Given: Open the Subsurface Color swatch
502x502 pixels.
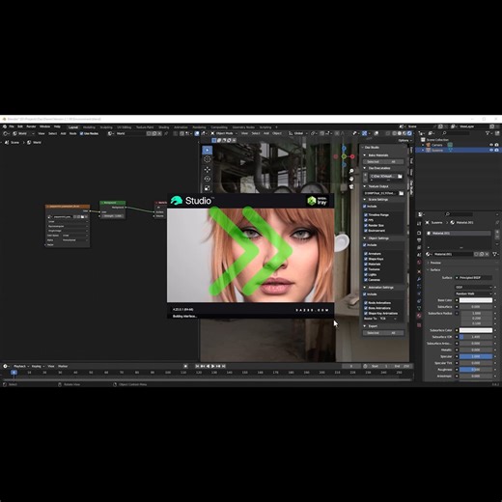Looking at the screenshot, I should (476, 330).
